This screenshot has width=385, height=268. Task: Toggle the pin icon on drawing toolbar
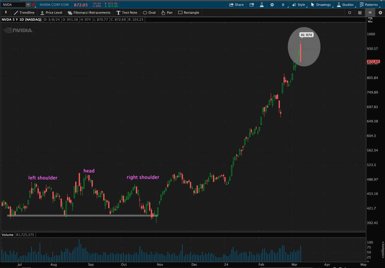pyautogui.click(x=6, y=12)
